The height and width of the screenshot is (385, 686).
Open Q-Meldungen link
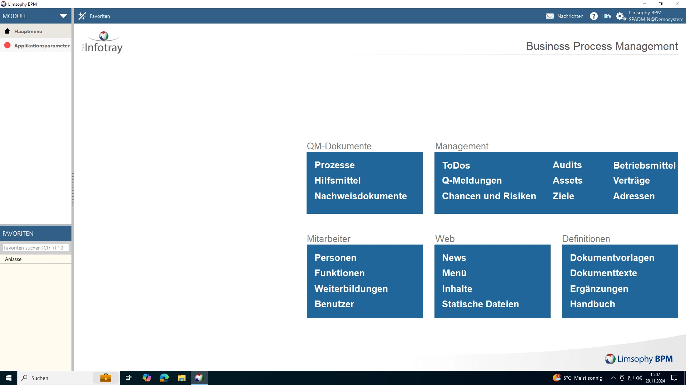click(472, 180)
